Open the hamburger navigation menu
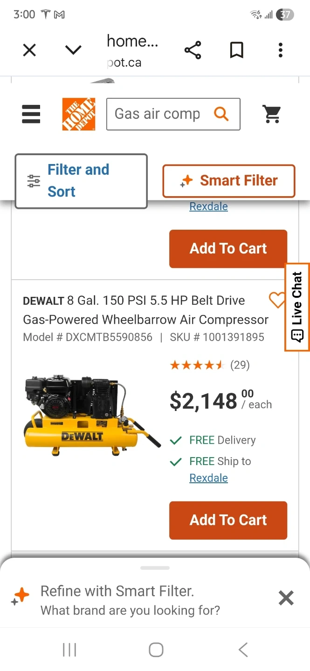This screenshot has width=310, height=671. click(31, 114)
